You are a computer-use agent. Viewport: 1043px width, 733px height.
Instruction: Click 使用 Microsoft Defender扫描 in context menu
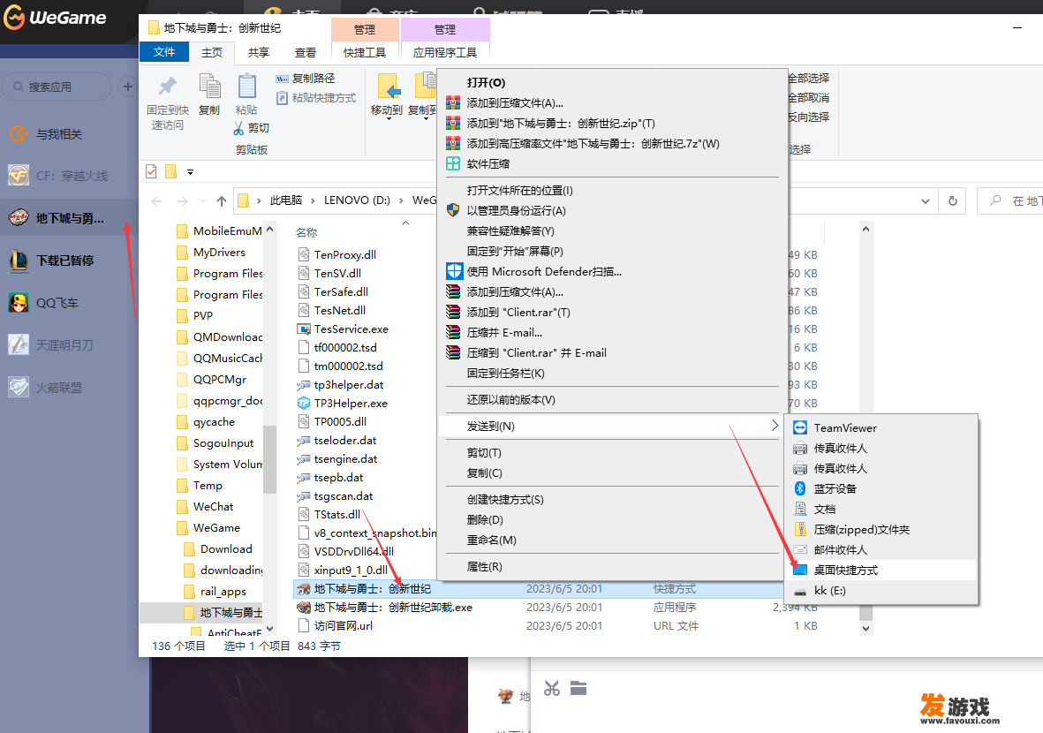[612, 271]
